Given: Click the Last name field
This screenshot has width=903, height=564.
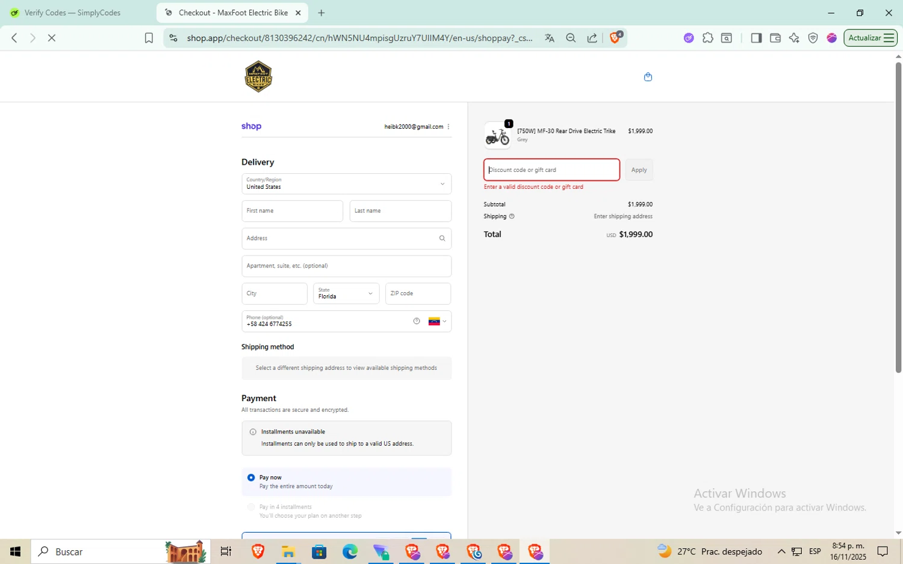Looking at the screenshot, I should (400, 211).
